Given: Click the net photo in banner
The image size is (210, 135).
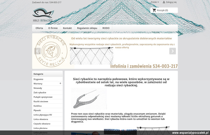Looking at the screenshot, I should coord(91,56).
